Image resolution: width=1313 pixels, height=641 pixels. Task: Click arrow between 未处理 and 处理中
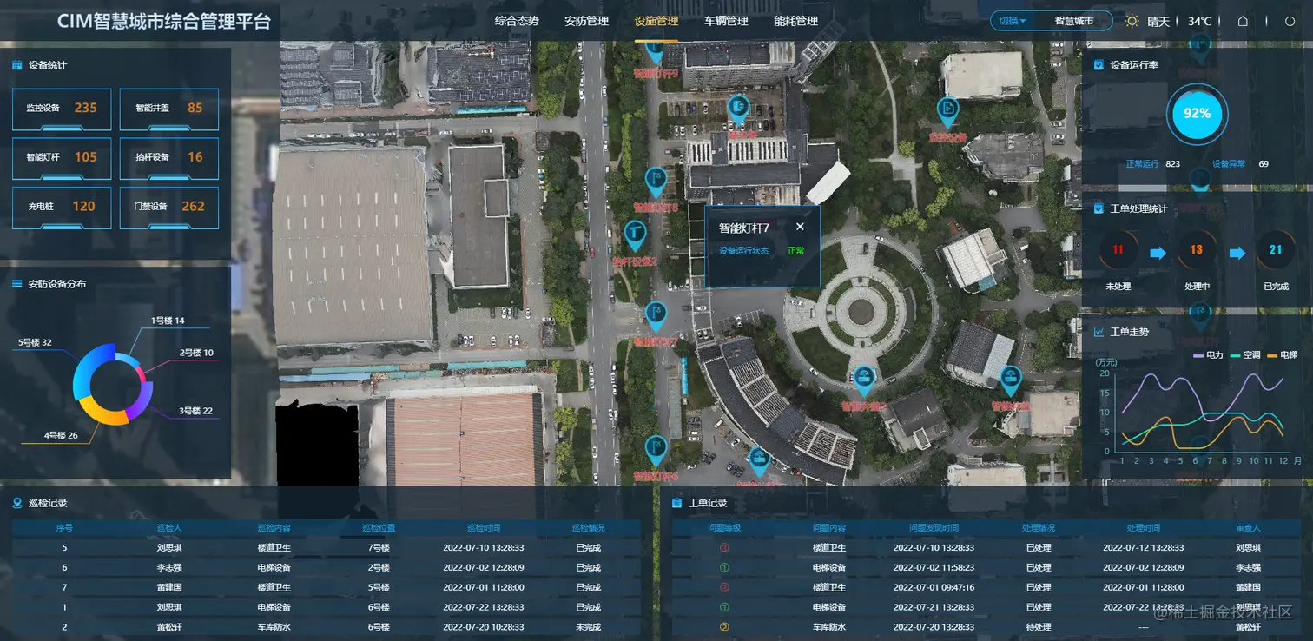coord(1158,253)
